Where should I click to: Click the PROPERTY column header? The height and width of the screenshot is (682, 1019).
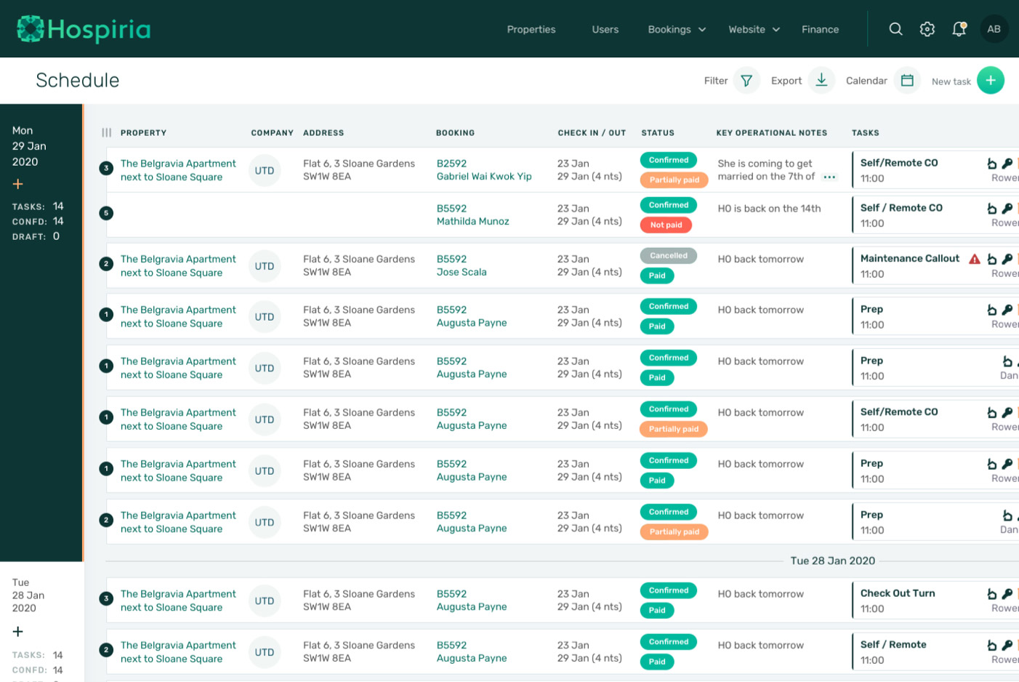[143, 133]
